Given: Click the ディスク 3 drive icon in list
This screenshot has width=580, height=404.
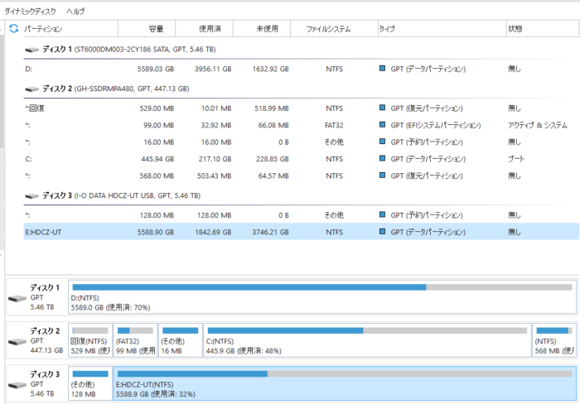Looking at the screenshot, I should pyautogui.click(x=32, y=195).
